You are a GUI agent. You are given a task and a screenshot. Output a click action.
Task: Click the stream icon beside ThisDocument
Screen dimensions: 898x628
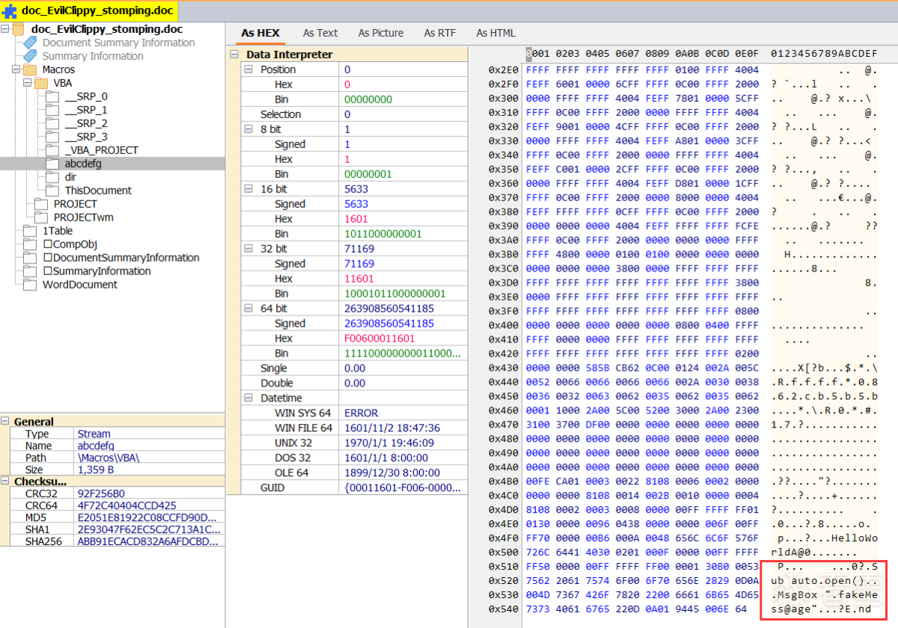(52, 191)
